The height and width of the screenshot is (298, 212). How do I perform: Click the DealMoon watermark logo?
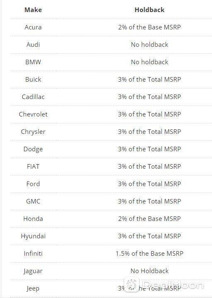click(164, 284)
